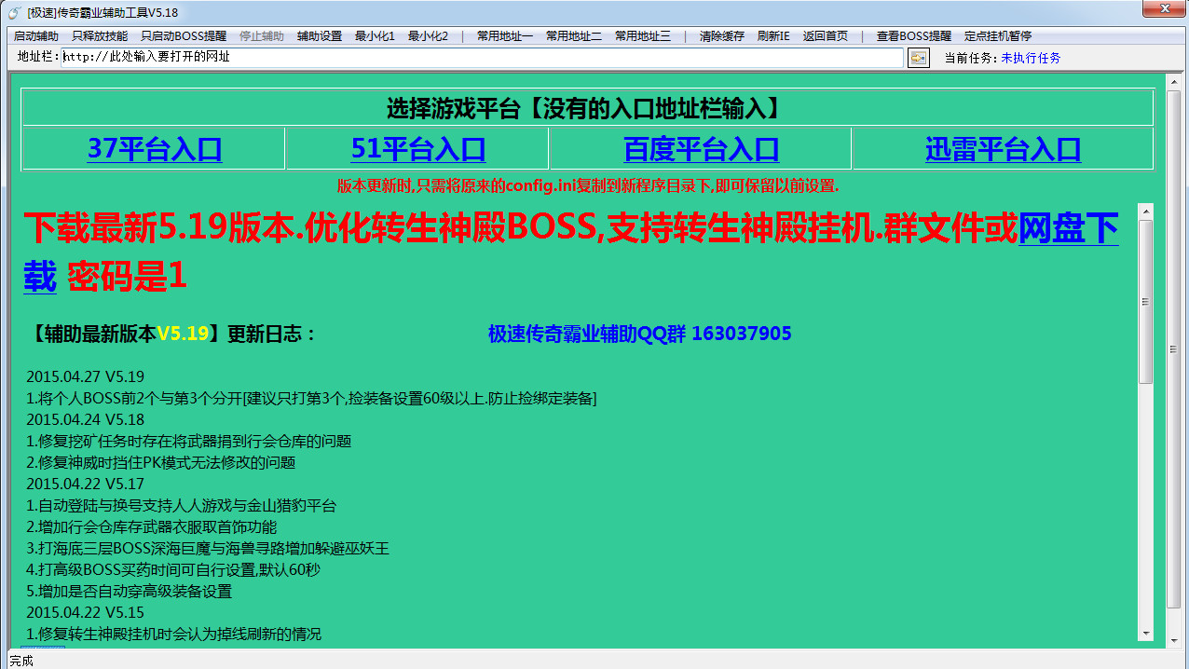Image resolution: width=1189 pixels, height=669 pixels.
Task: Open the 37平台入口 link
Action: click(156, 150)
